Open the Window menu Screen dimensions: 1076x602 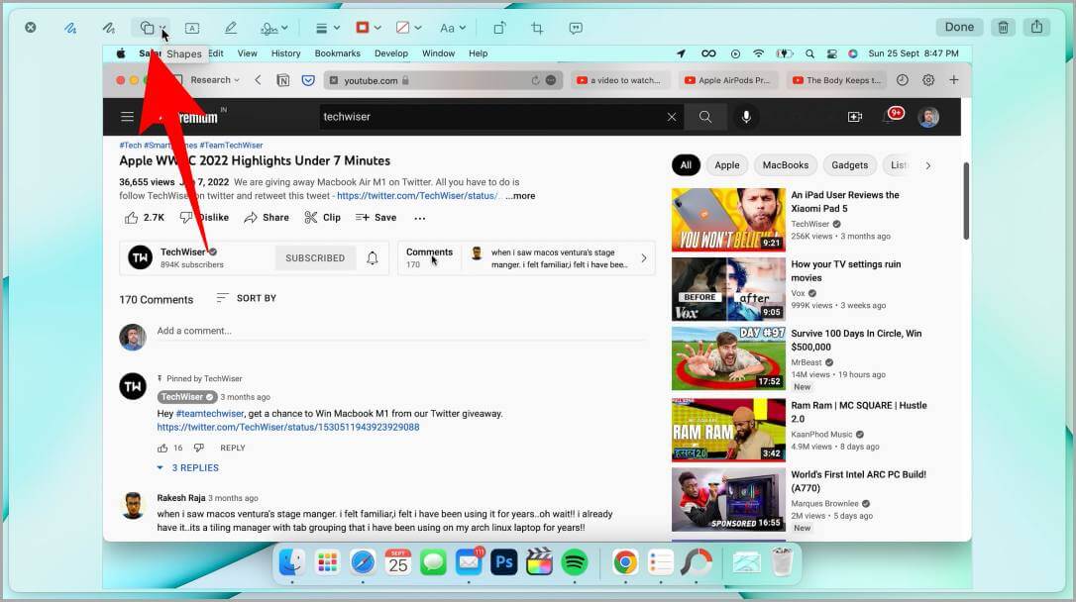coord(439,53)
